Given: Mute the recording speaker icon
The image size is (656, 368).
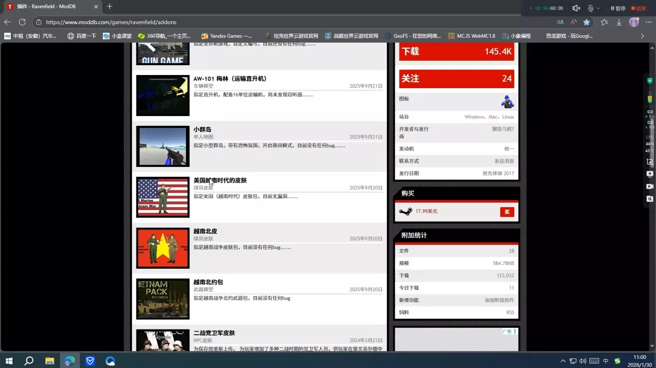Looking at the screenshot, I should point(576,8).
